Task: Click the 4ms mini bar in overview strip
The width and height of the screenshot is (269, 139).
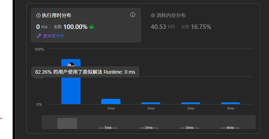Action: (x=230, y=128)
